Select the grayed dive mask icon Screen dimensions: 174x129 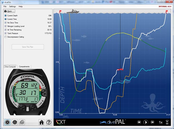pyautogui.click(x=22, y=122)
